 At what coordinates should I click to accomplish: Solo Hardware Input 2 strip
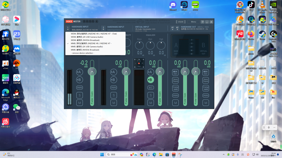[113, 95]
